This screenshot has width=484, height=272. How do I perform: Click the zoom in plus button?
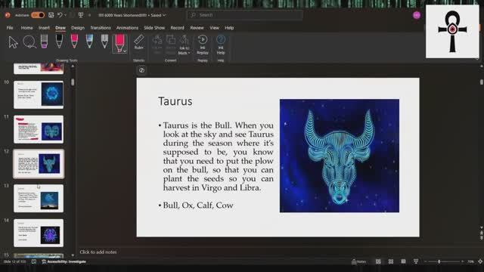click(x=462, y=261)
